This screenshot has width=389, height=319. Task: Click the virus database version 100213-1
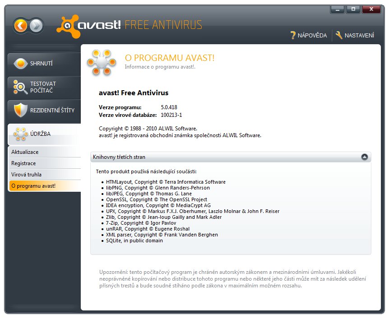(171, 115)
